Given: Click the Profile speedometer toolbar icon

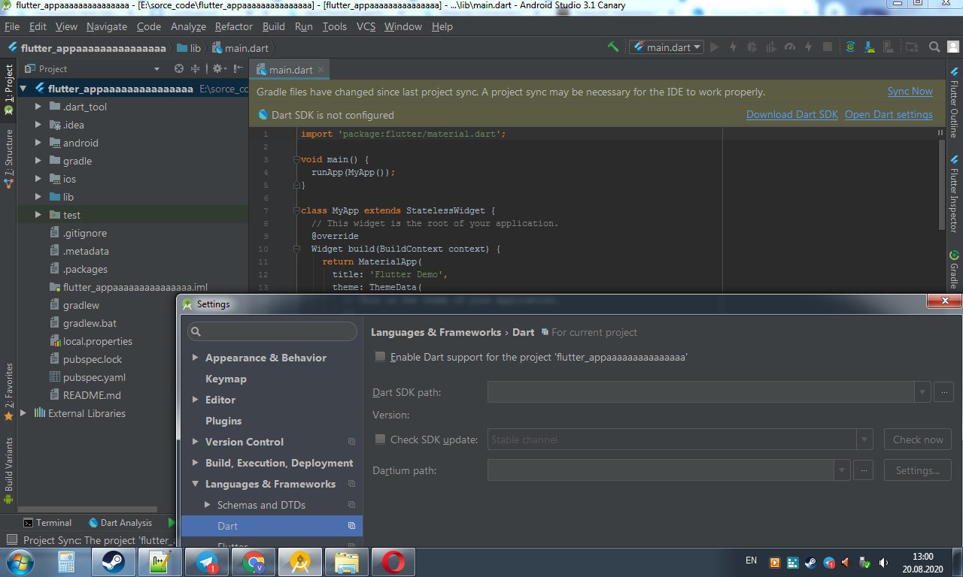Looking at the screenshot, I should [x=789, y=47].
